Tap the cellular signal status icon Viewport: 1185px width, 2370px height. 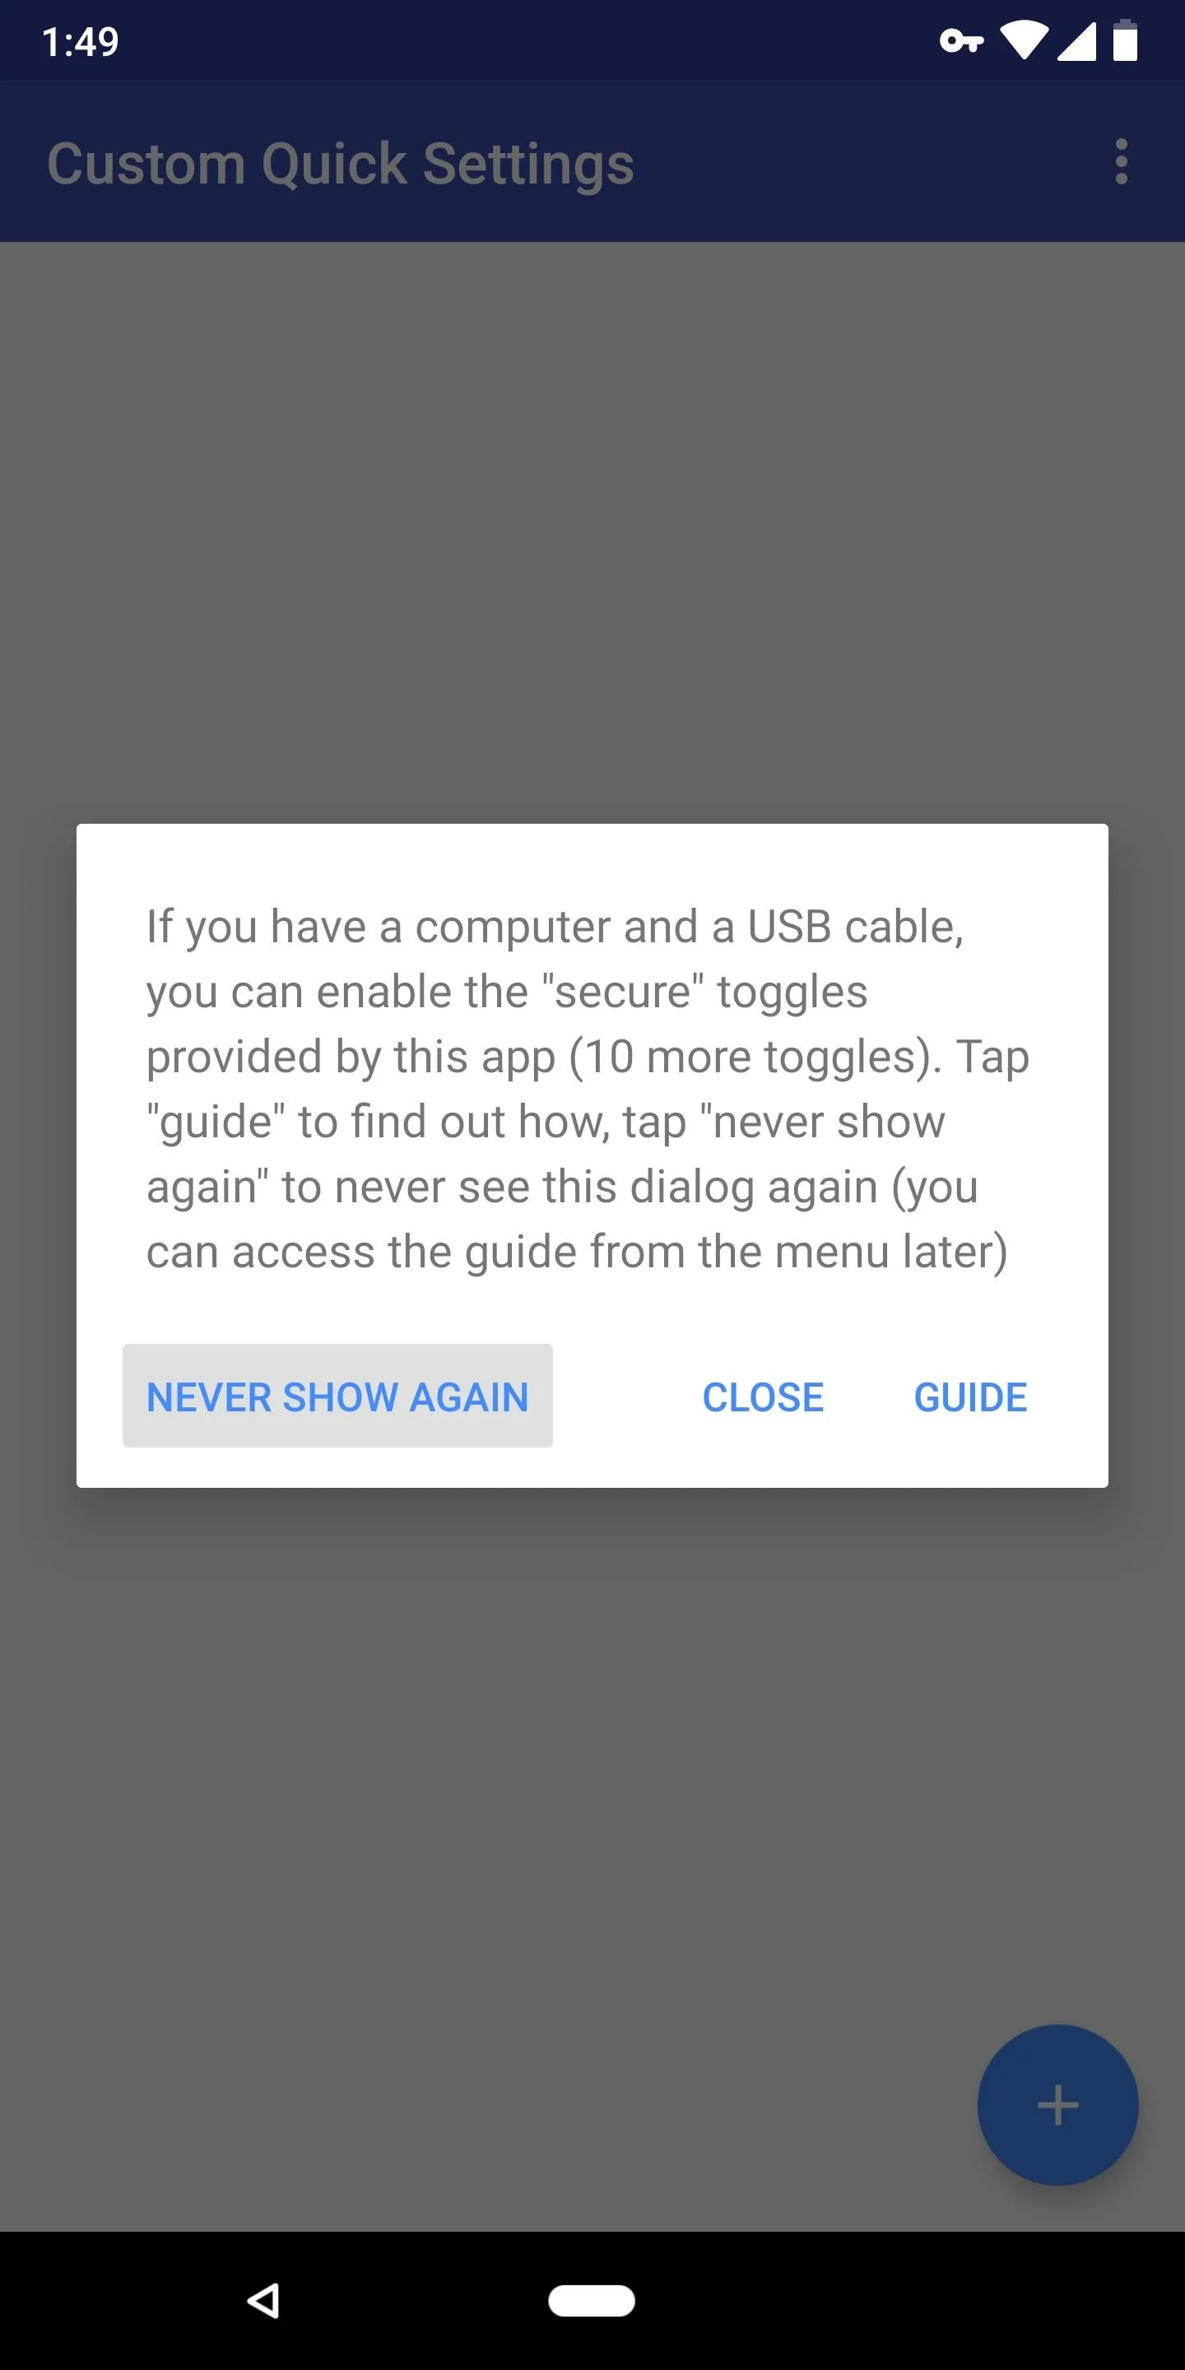click(1076, 41)
